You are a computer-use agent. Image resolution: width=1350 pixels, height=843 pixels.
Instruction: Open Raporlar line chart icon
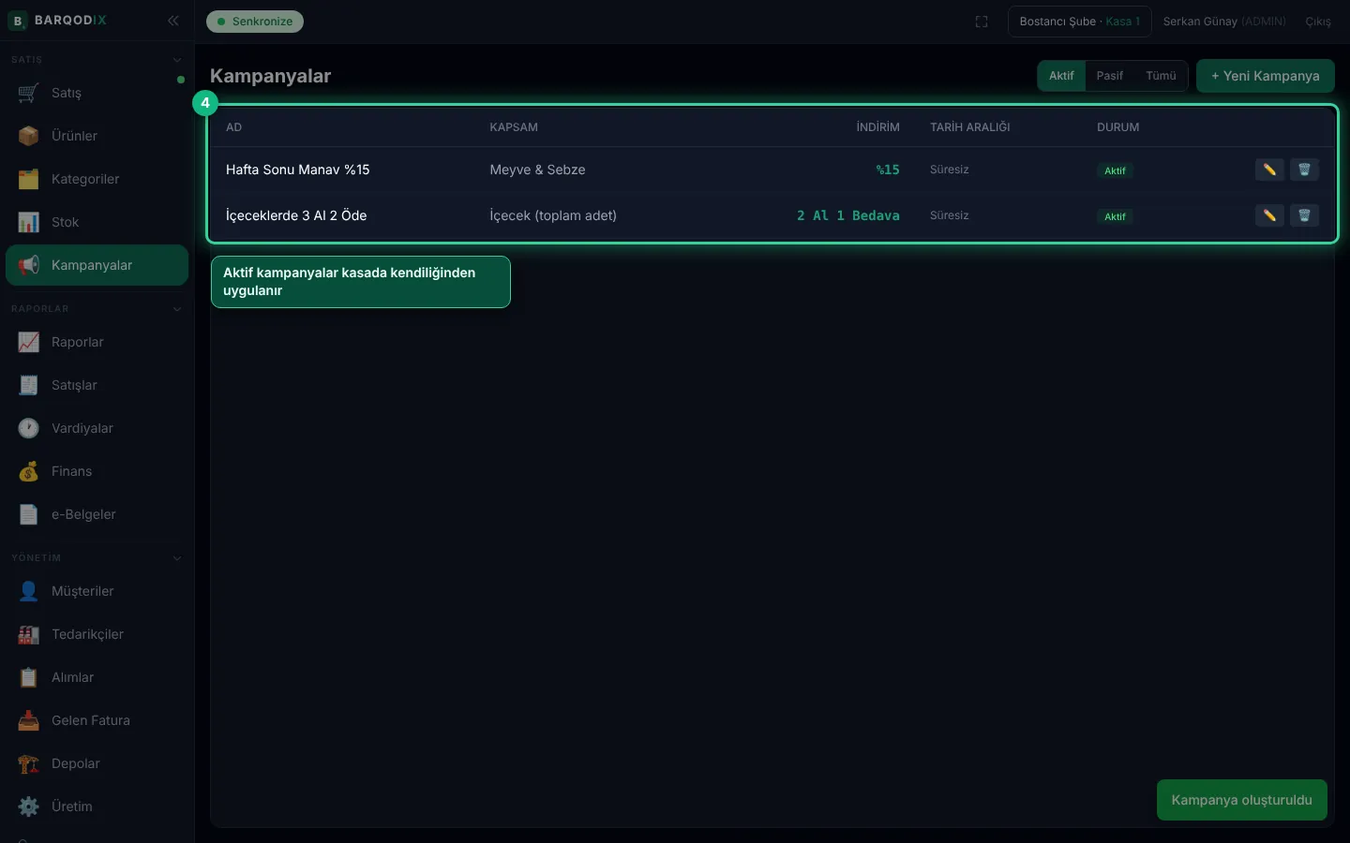29,342
